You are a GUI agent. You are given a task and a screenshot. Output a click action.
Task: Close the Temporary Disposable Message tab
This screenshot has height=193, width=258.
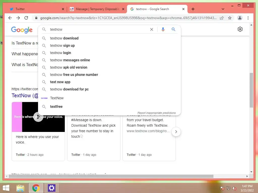(x=123, y=9)
